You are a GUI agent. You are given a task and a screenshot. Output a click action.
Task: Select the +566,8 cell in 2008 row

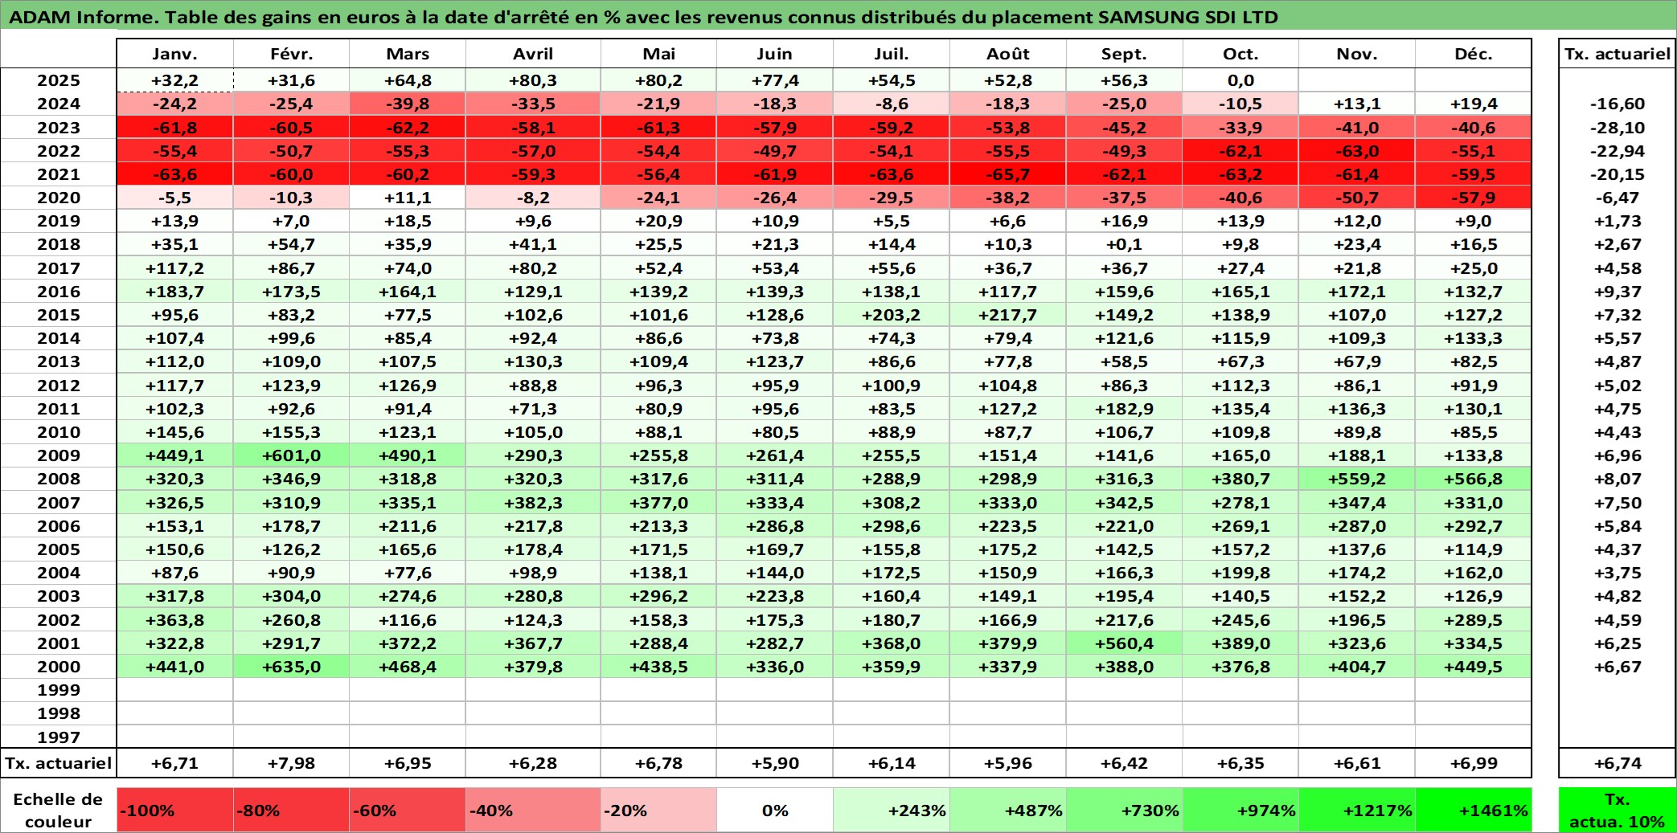coord(1474,479)
